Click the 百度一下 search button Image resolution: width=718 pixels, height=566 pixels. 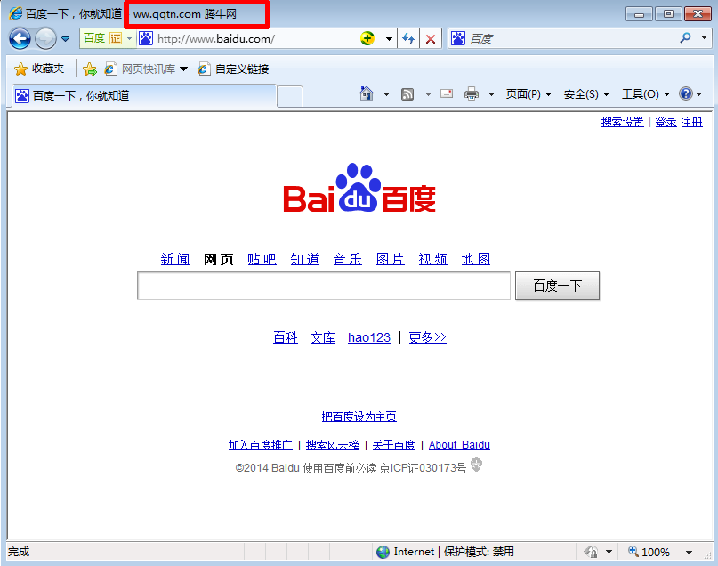coord(557,286)
